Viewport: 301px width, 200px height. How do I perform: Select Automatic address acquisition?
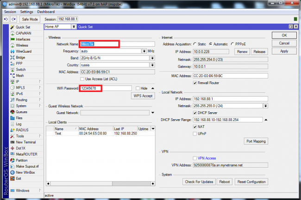pyautogui.click(x=211, y=44)
